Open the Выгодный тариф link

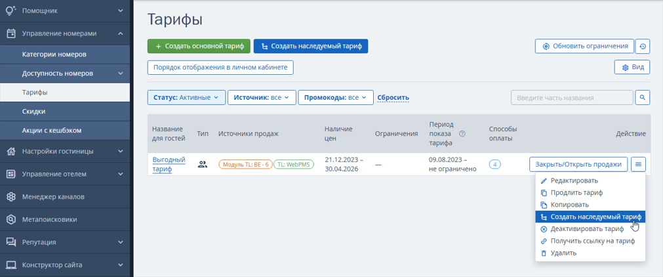(169, 164)
